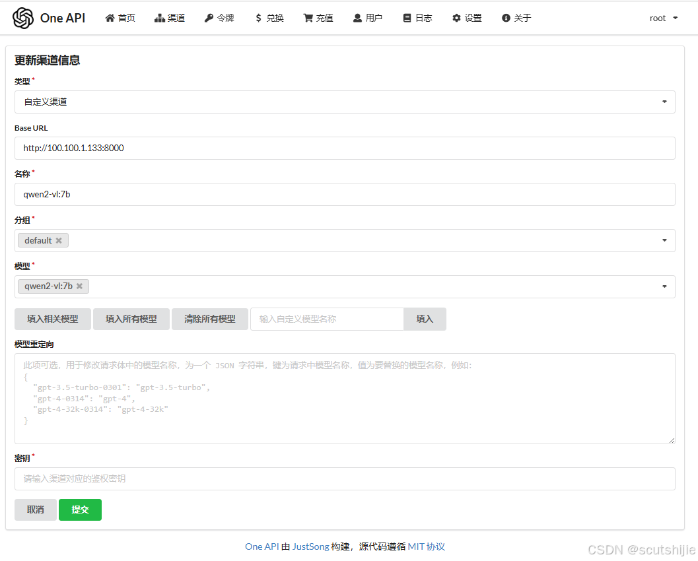The width and height of the screenshot is (698, 561).
Task: Expand the root user dropdown
Action: click(x=663, y=18)
